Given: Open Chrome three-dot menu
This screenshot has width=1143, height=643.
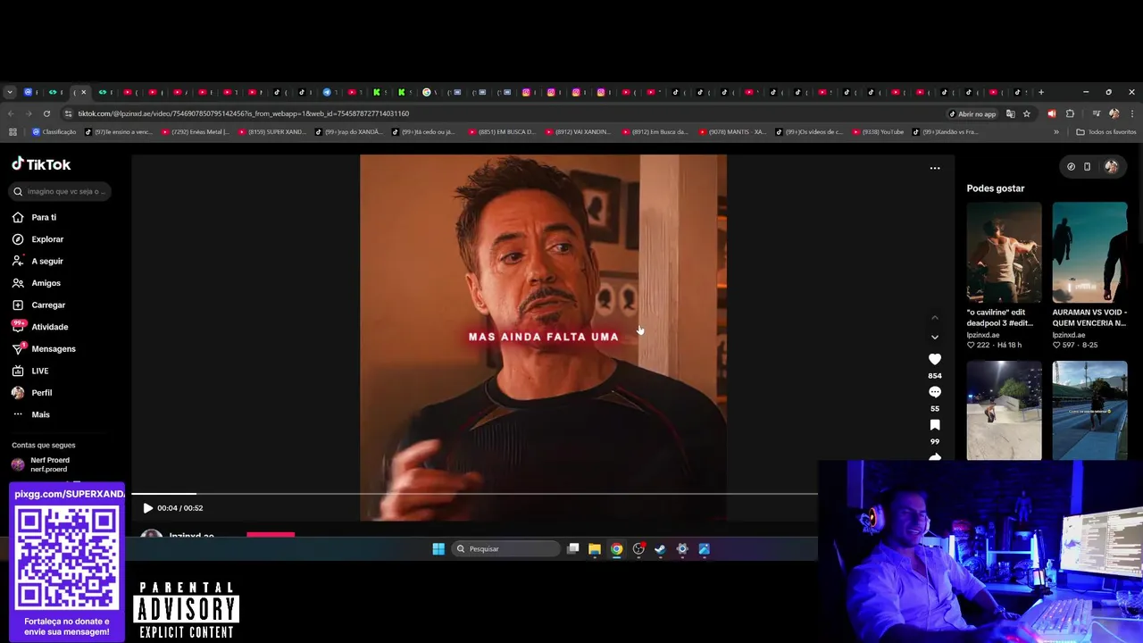Looking at the screenshot, I should (x=1132, y=113).
